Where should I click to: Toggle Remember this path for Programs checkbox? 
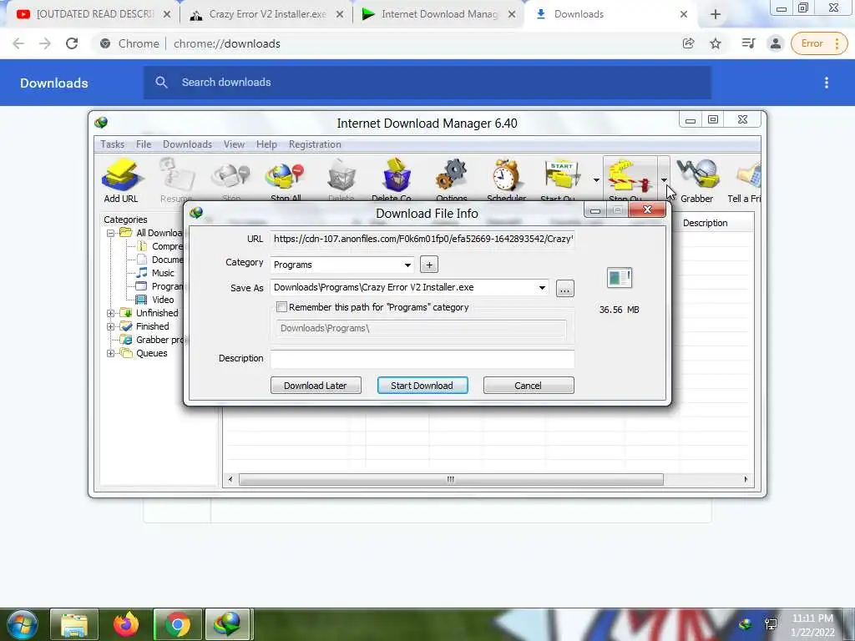click(x=281, y=307)
